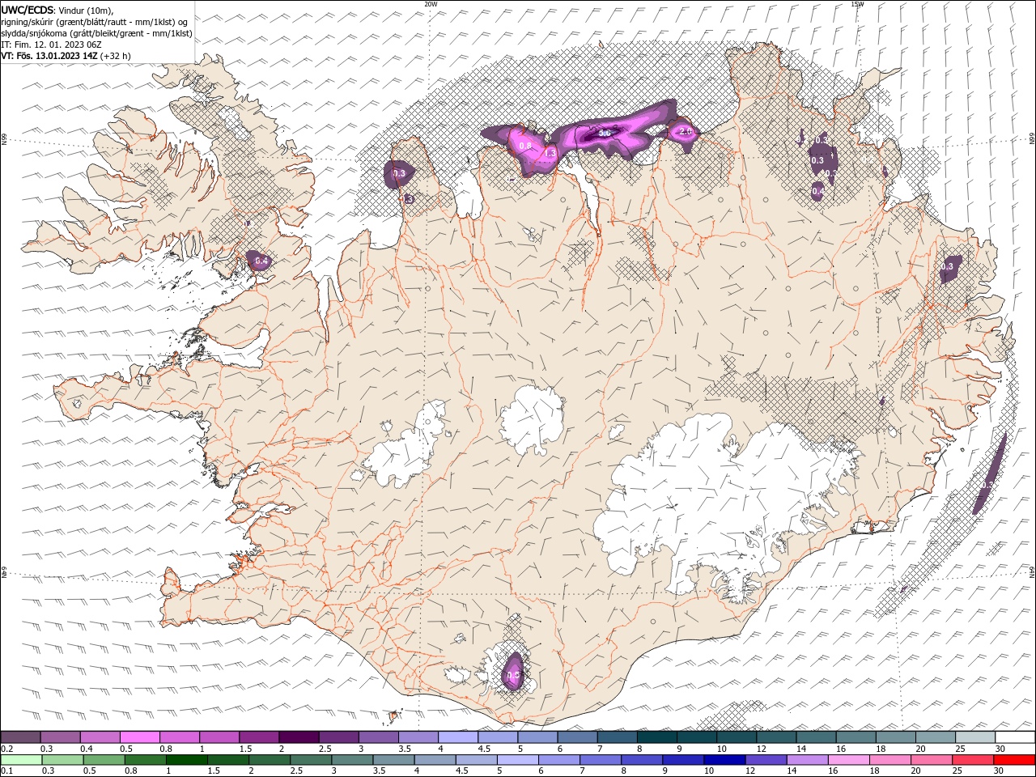Click the '0.5' snowfall value on south glacier
Screen dimensions: 1036x777
click(512, 675)
